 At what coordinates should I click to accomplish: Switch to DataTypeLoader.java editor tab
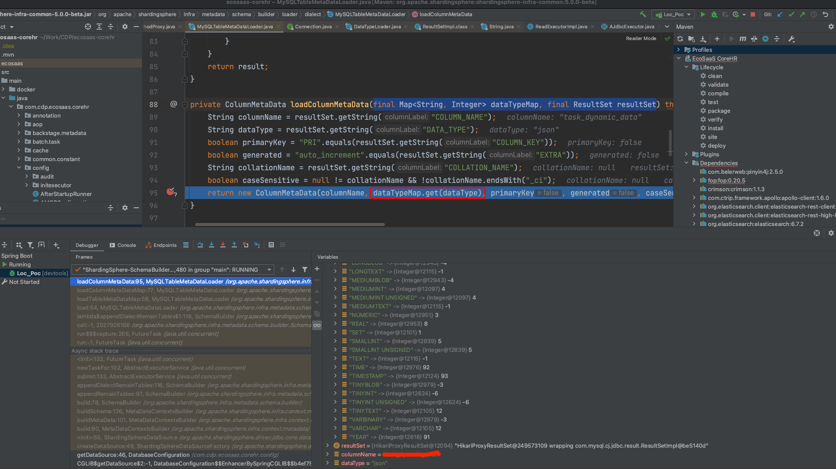click(x=377, y=27)
